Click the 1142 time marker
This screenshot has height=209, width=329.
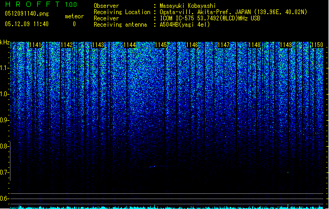[66, 45]
